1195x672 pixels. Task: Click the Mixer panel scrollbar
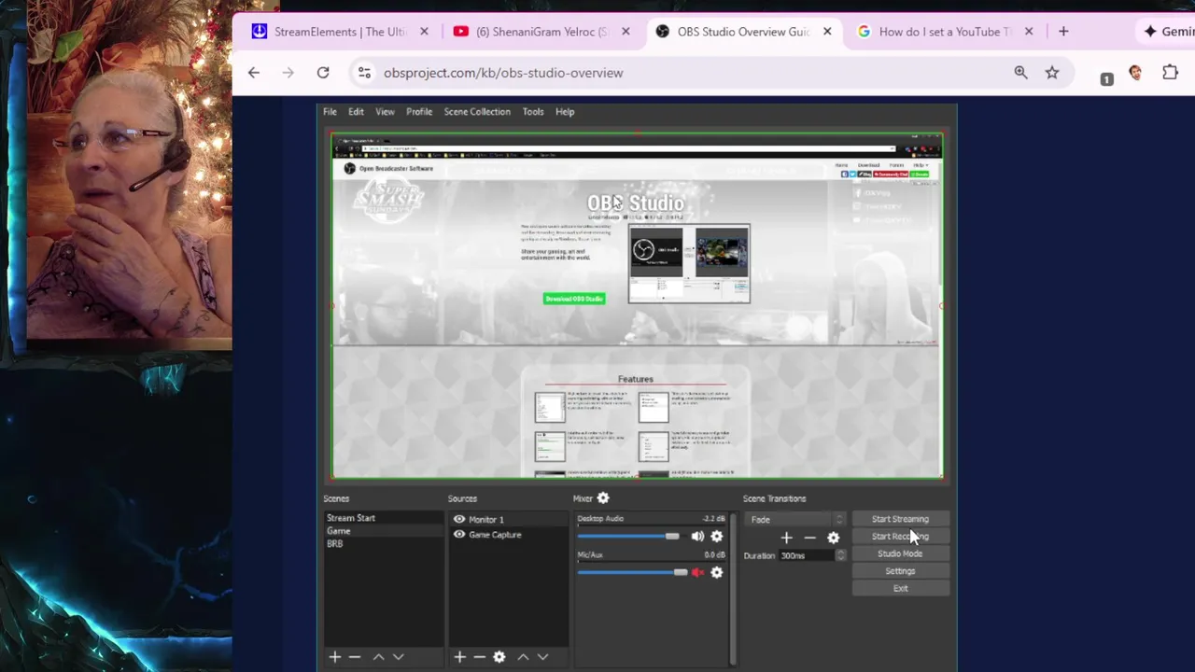[734, 588]
